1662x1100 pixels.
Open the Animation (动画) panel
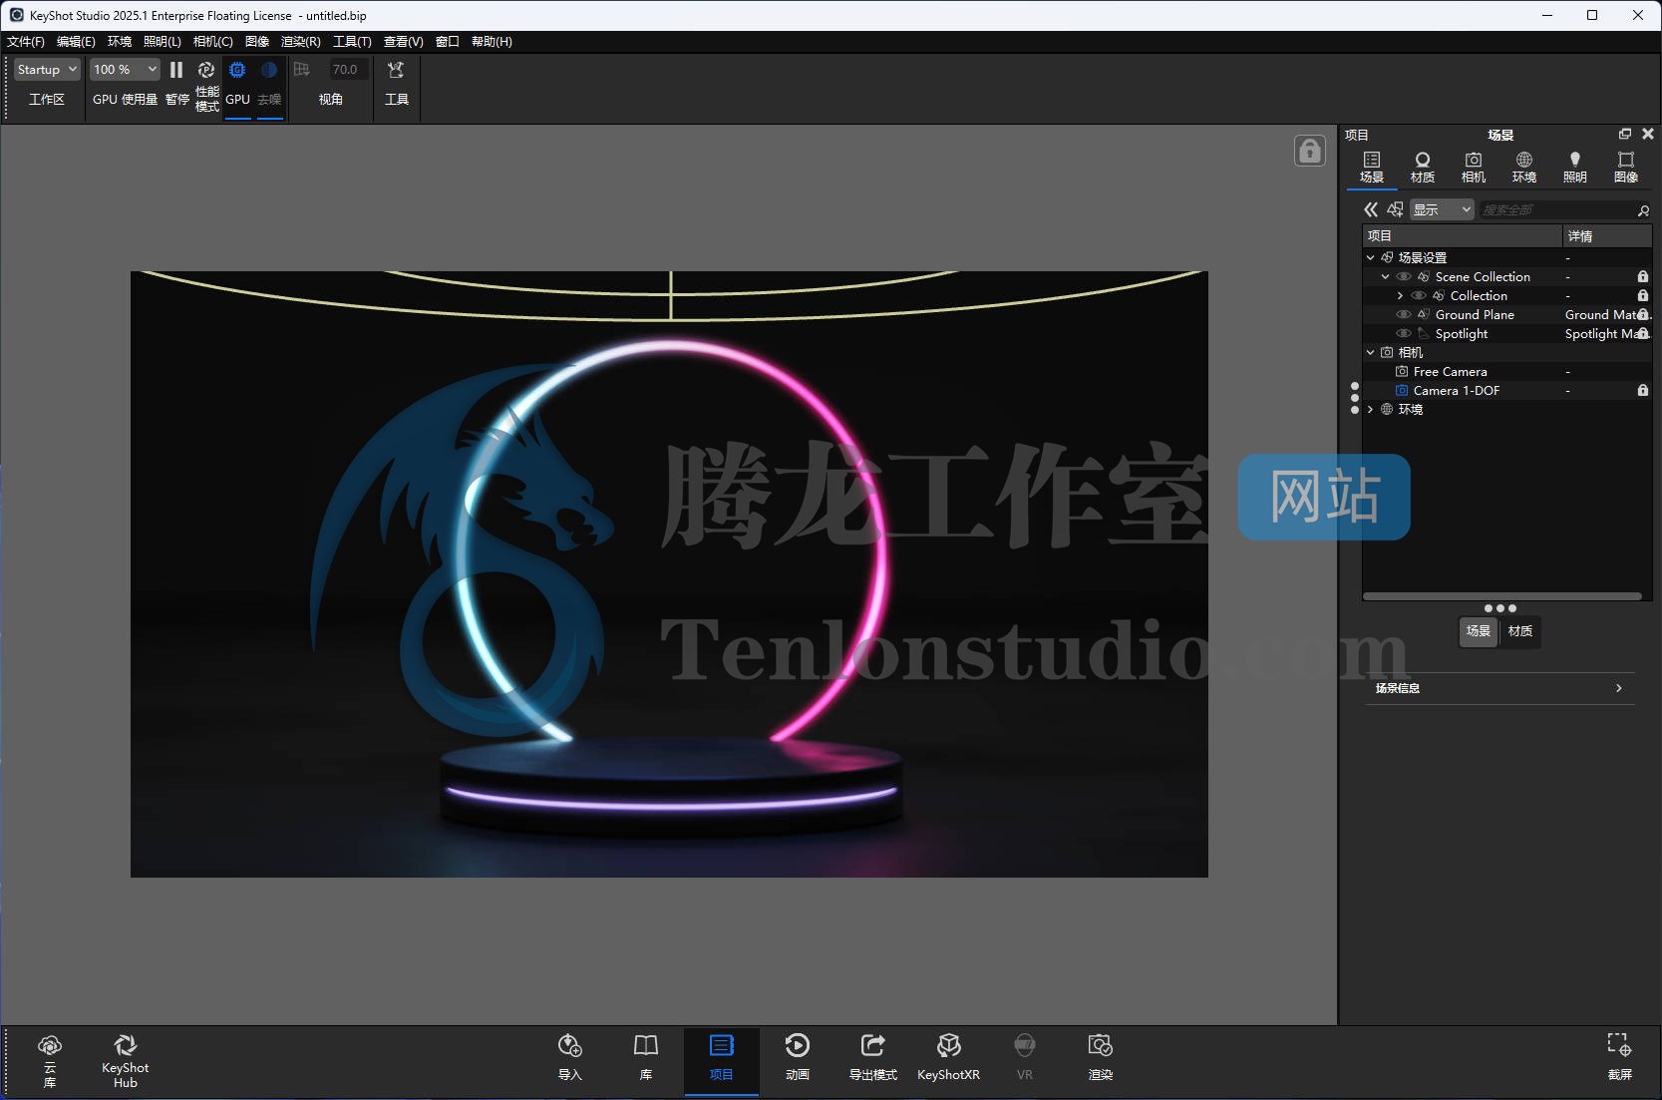pyautogui.click(x=798, y=1057)
